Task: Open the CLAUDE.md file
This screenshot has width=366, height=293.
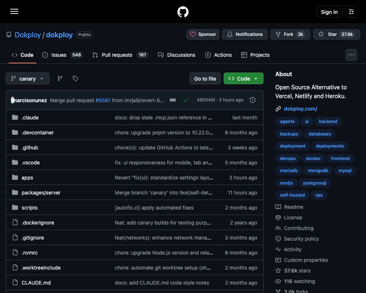Action: [x=36, y=282]
